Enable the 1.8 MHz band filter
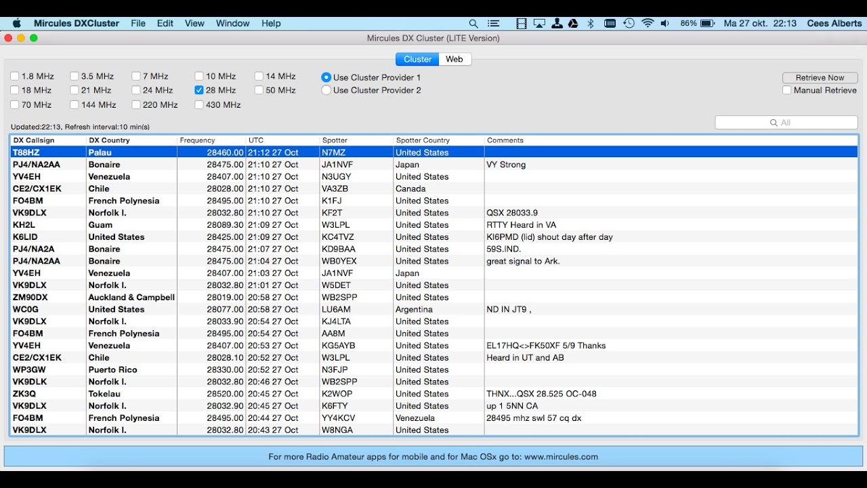The width and height of the screenshot is (867, 488). tap(15, 77)
